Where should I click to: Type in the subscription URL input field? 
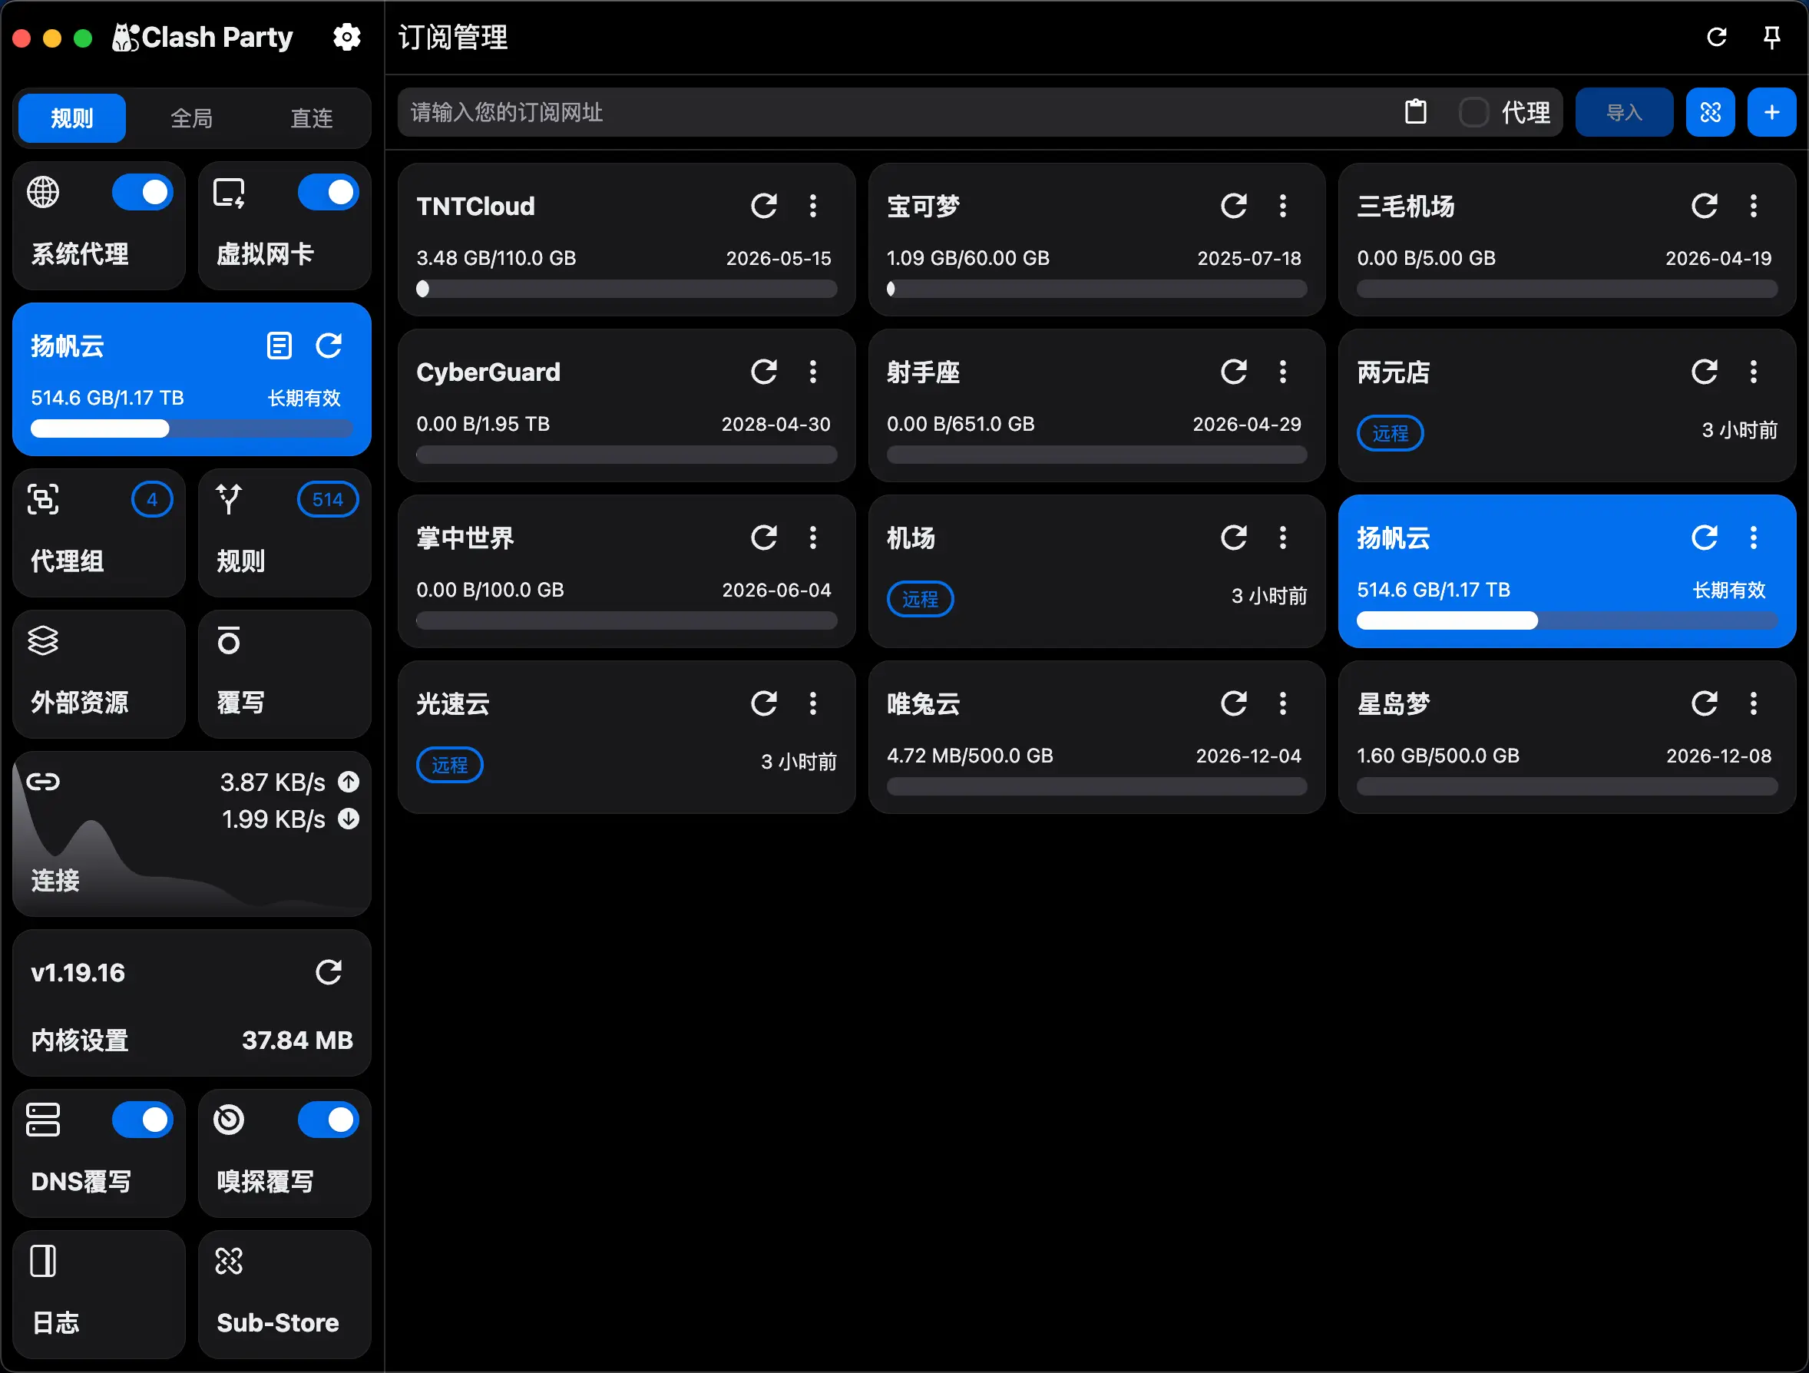[818, 112]
